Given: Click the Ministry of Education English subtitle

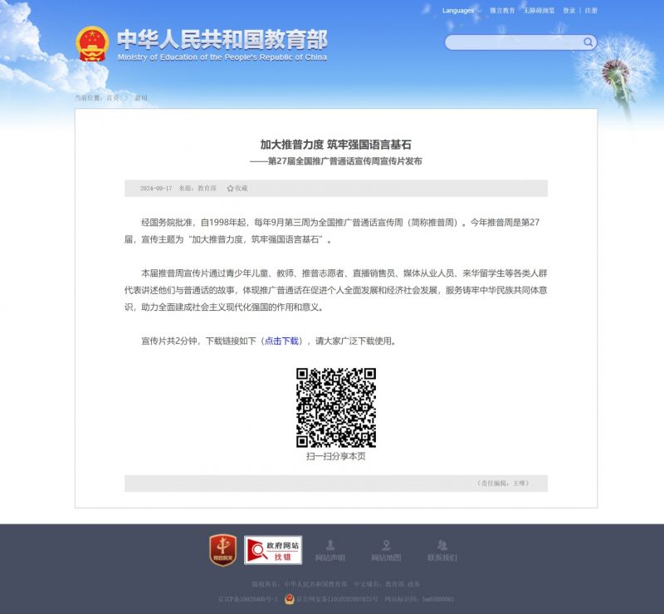Looking at the screenshot, I should tap(222, 57).
